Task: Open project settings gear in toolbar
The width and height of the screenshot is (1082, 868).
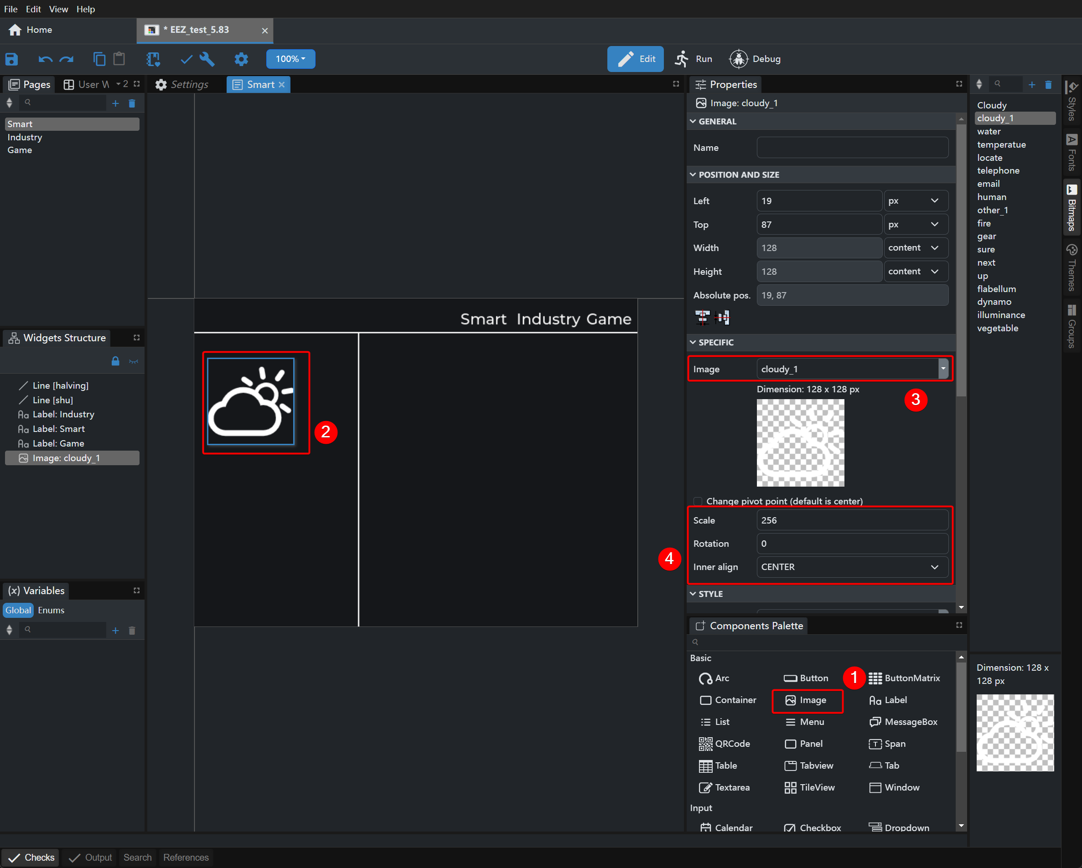Action: tap(241, 59)
